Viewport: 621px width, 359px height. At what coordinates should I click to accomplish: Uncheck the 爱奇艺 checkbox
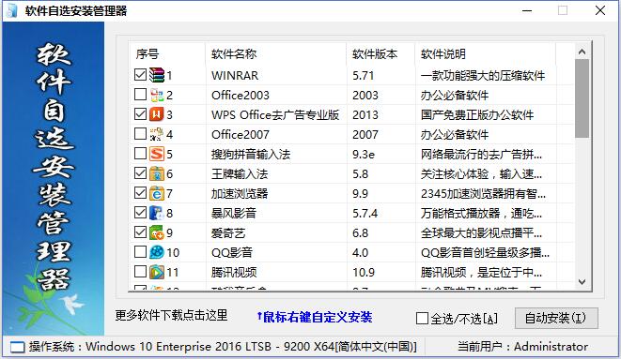pyautogui.click(x=140, y=232)
